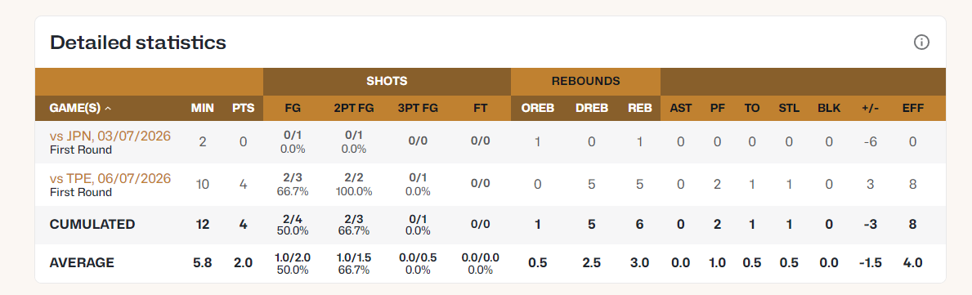Click the PF column header
The image size is (972, 295).
[x=717, y=108]
